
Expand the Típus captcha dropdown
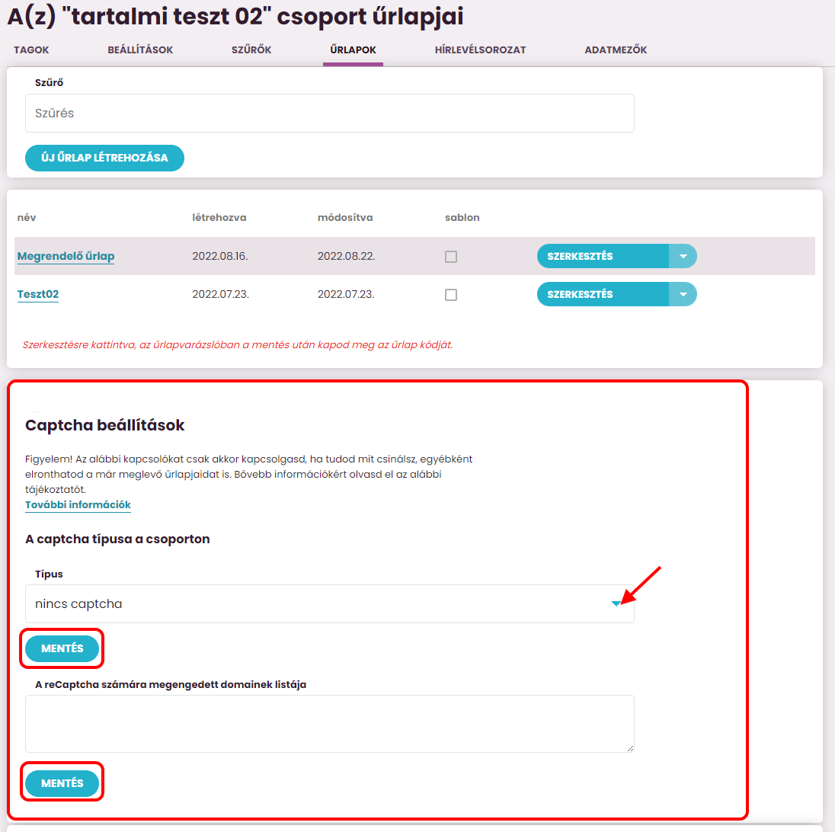tap(616, 604)
